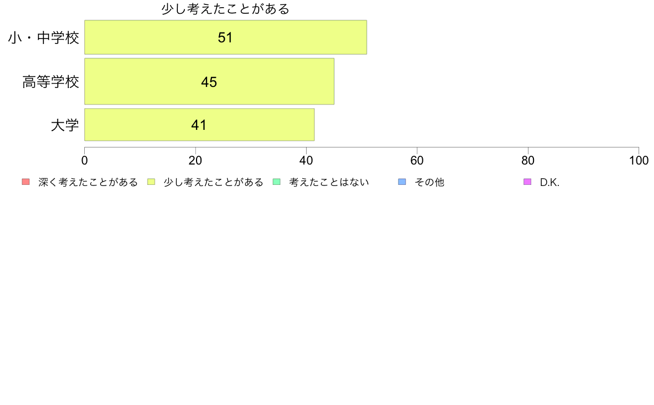Screen dimensions: 654x405
Task: Click the purple D.K. legend swatch
Action: coord(527,182)
